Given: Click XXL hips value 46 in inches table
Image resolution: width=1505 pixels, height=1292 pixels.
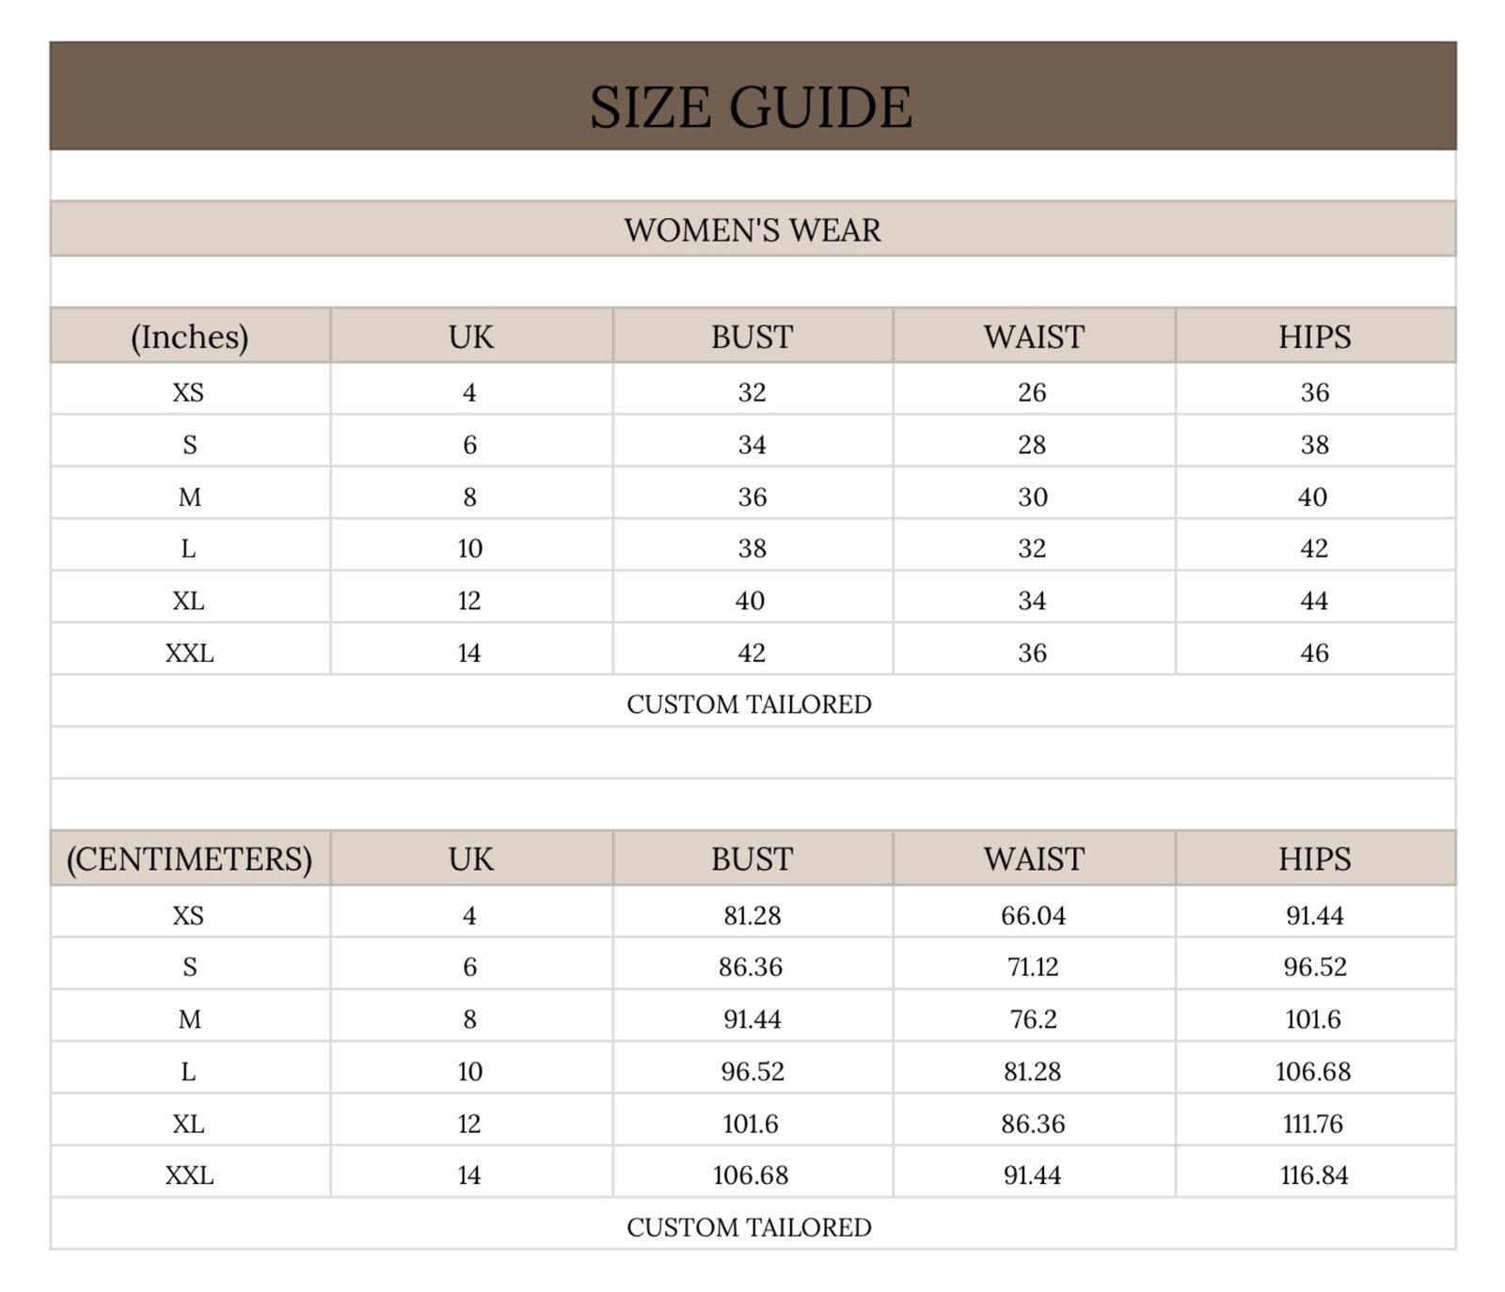Looking at the screenshot, I should 1314,653.
